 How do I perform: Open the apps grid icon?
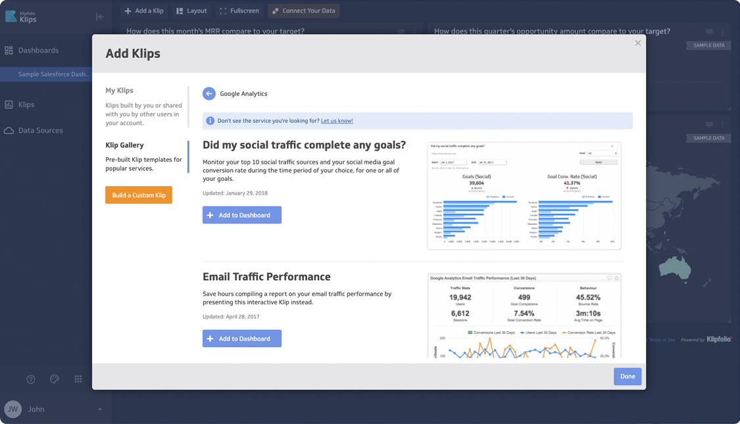click(78, 379)
